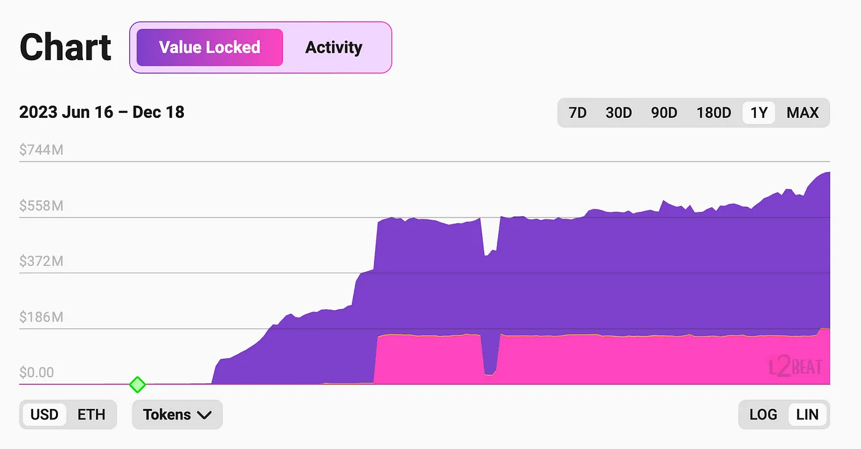The width and height of the screenshot is (861, 449).
Task: Switch chart to LIN scale
Action: [x=807, y=415]
